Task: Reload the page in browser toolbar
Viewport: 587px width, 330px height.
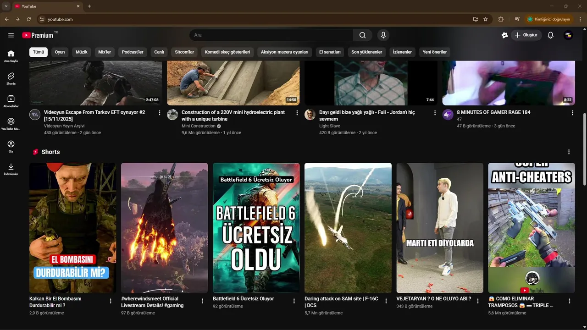Action: pos(28,19)
